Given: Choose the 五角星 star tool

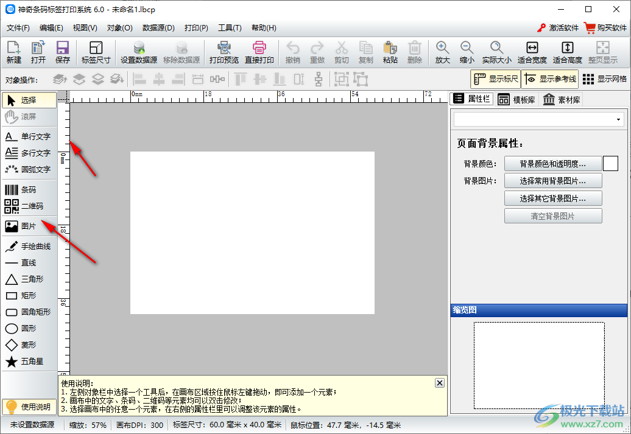Looking at the screenshot, I should pyautogui.click(x=29, y=362).
